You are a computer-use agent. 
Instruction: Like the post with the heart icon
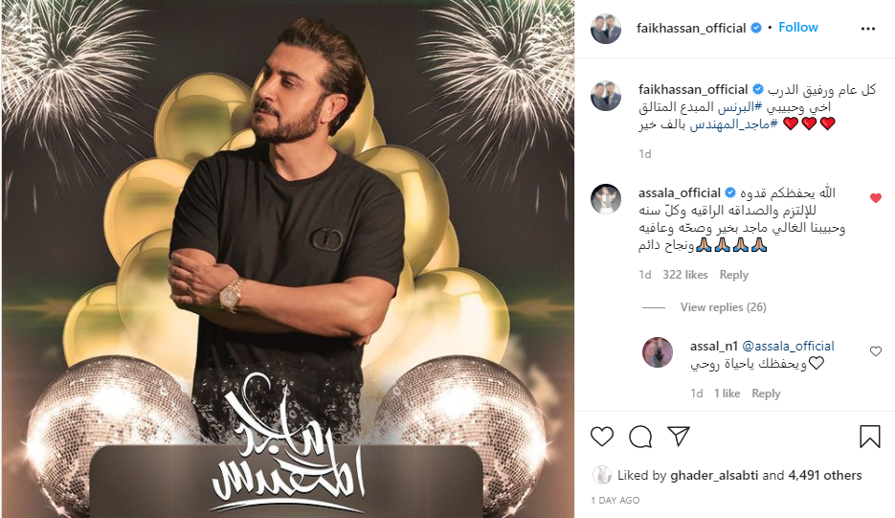point(602,437)
